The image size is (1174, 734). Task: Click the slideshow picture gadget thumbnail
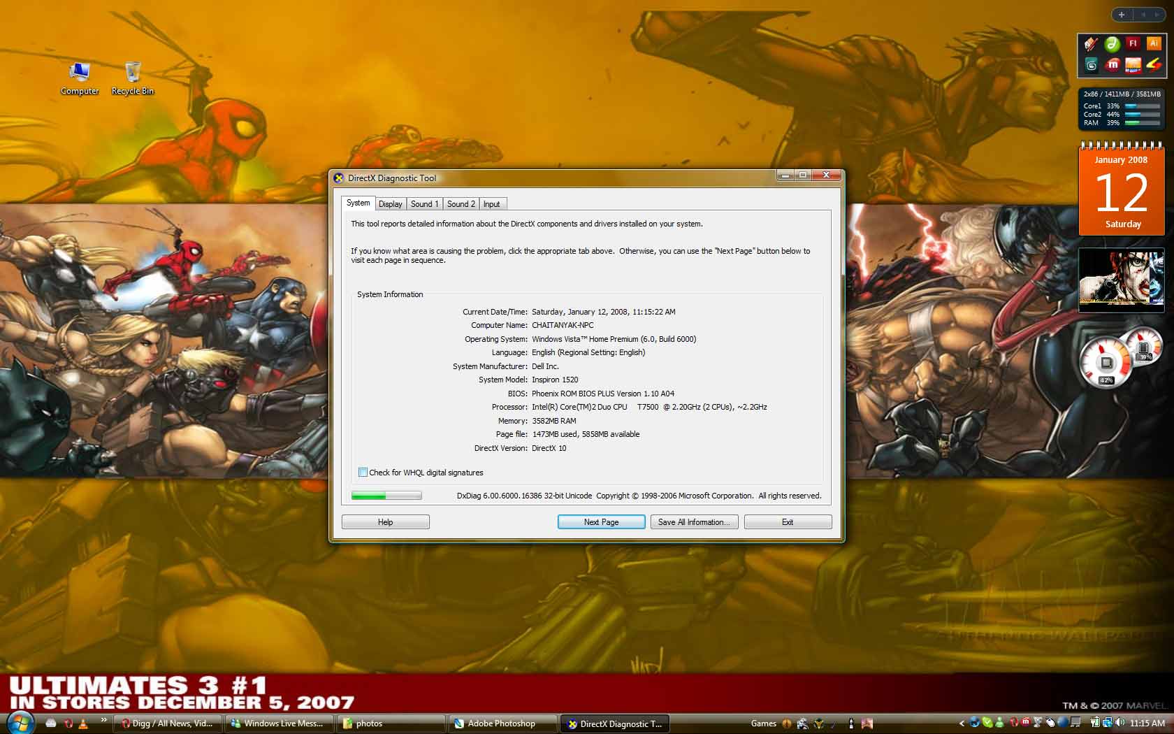[1122, 280]
